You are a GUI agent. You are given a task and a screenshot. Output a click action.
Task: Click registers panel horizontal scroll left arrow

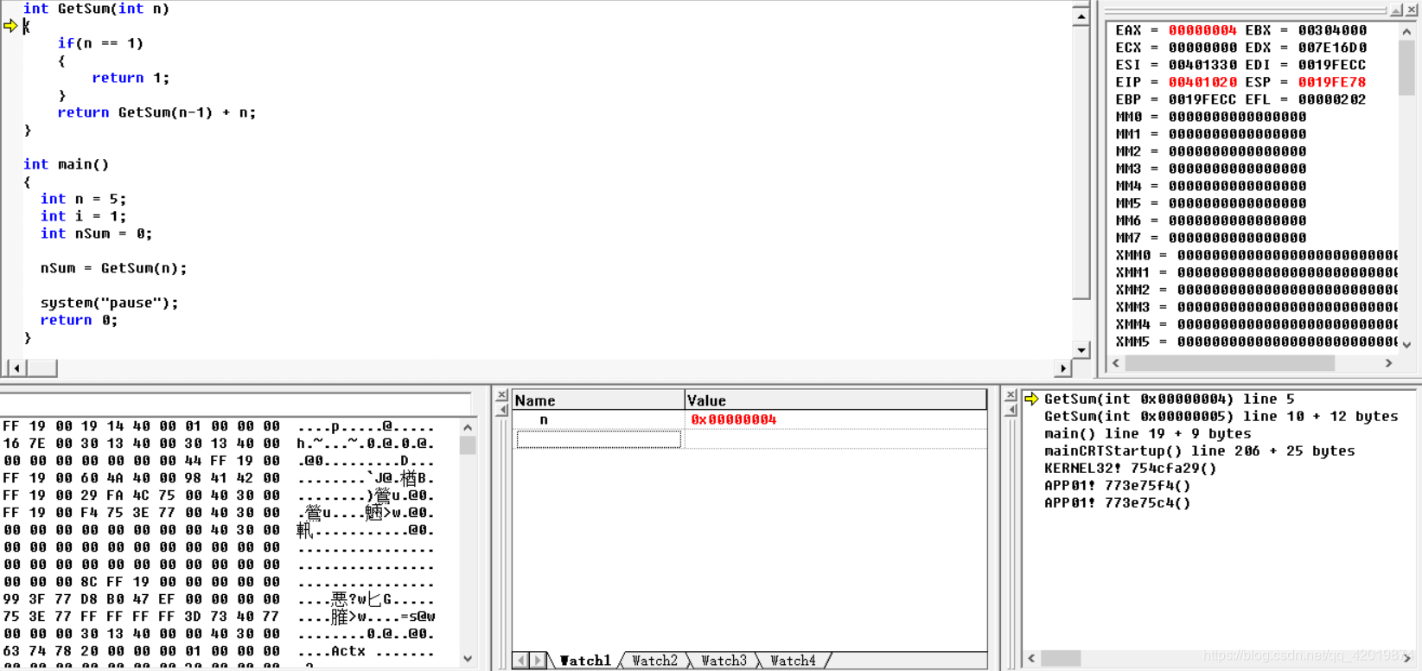pyautogui.click(x=1116, y=363)
